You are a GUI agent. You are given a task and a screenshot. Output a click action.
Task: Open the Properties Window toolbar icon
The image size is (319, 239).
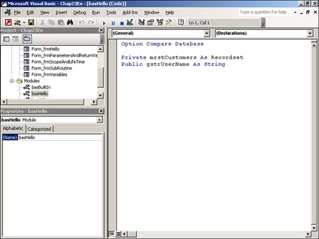click(x=151, y=22)
